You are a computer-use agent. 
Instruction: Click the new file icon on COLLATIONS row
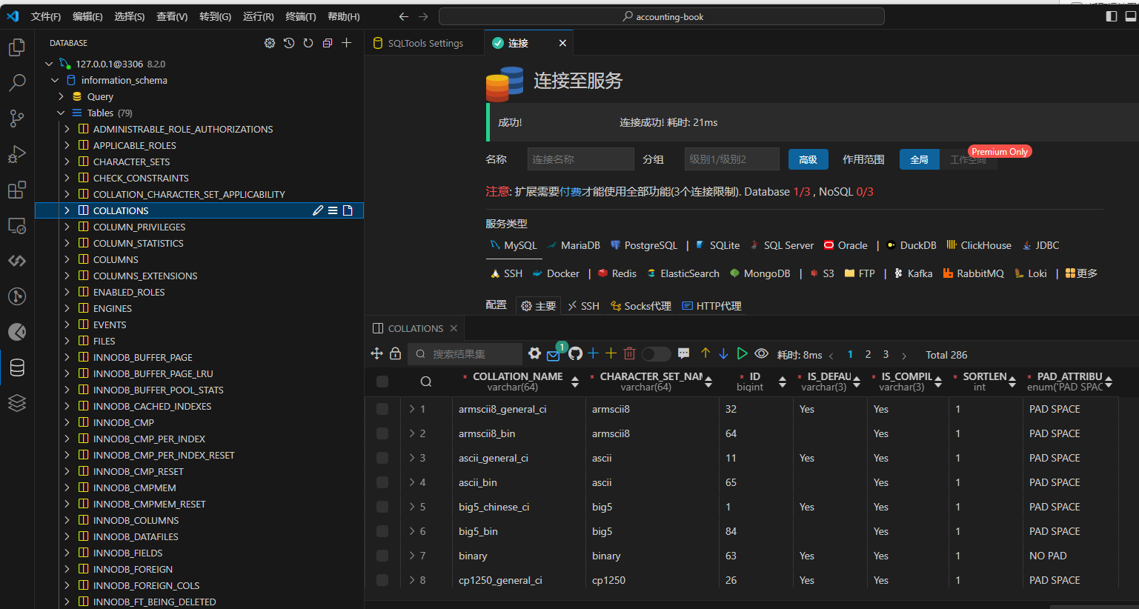click(348, 210)
